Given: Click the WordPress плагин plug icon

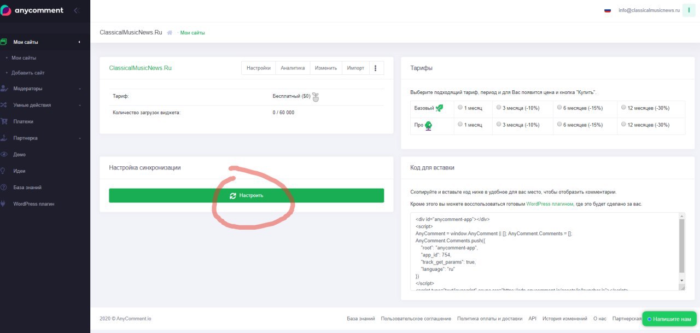Looking at the screenshot, I should [x=4, y=204].
